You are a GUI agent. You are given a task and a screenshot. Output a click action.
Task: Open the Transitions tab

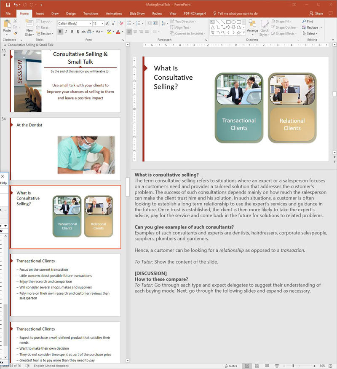[91, 13]
